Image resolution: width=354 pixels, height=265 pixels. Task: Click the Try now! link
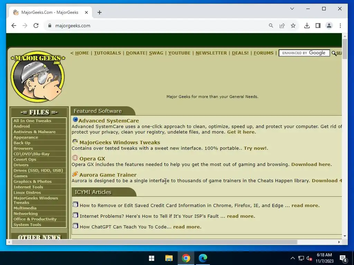click(255, 148)
